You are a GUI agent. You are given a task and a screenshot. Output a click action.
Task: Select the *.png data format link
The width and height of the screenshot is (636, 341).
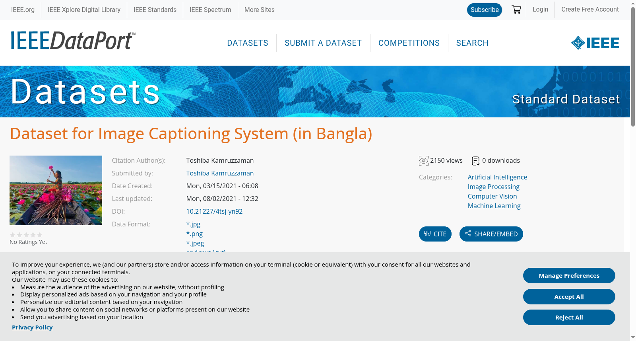coord(194,234)
